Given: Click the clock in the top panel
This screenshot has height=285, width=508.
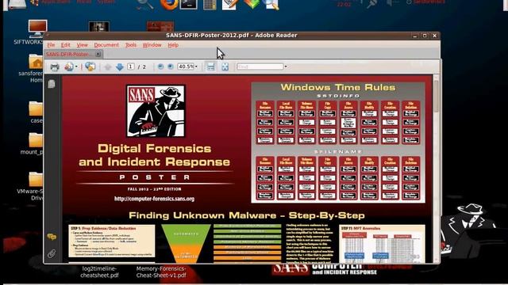Looking at the screenshot, I should pos(344,3).
